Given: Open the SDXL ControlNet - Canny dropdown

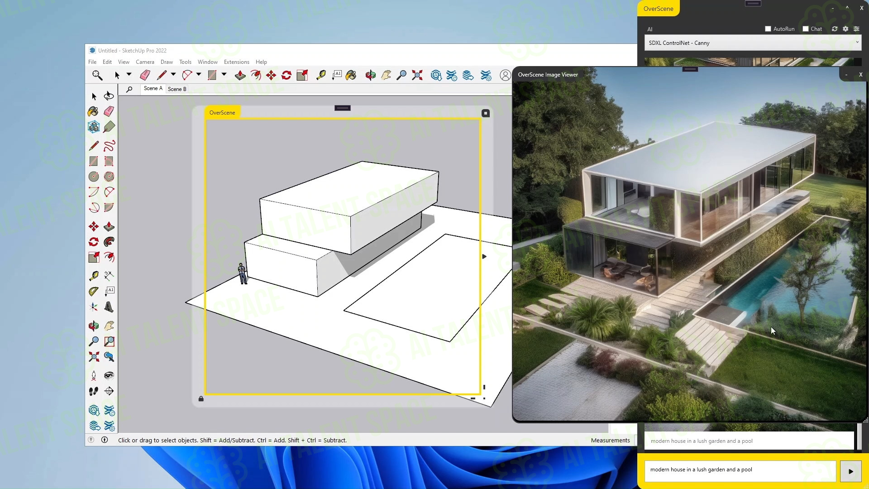Looking at the screenshot, I should (x=753, y=43).
